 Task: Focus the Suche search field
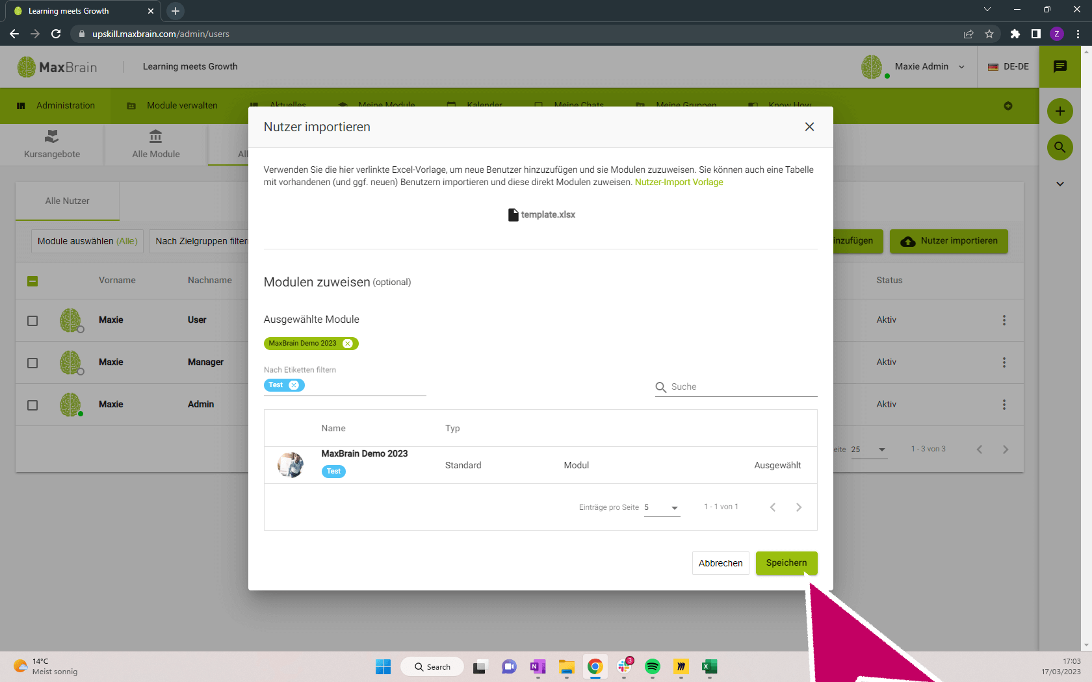click(736, 386)
